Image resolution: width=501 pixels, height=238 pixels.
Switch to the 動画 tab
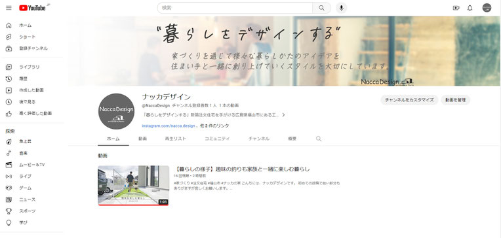[142, 139]
